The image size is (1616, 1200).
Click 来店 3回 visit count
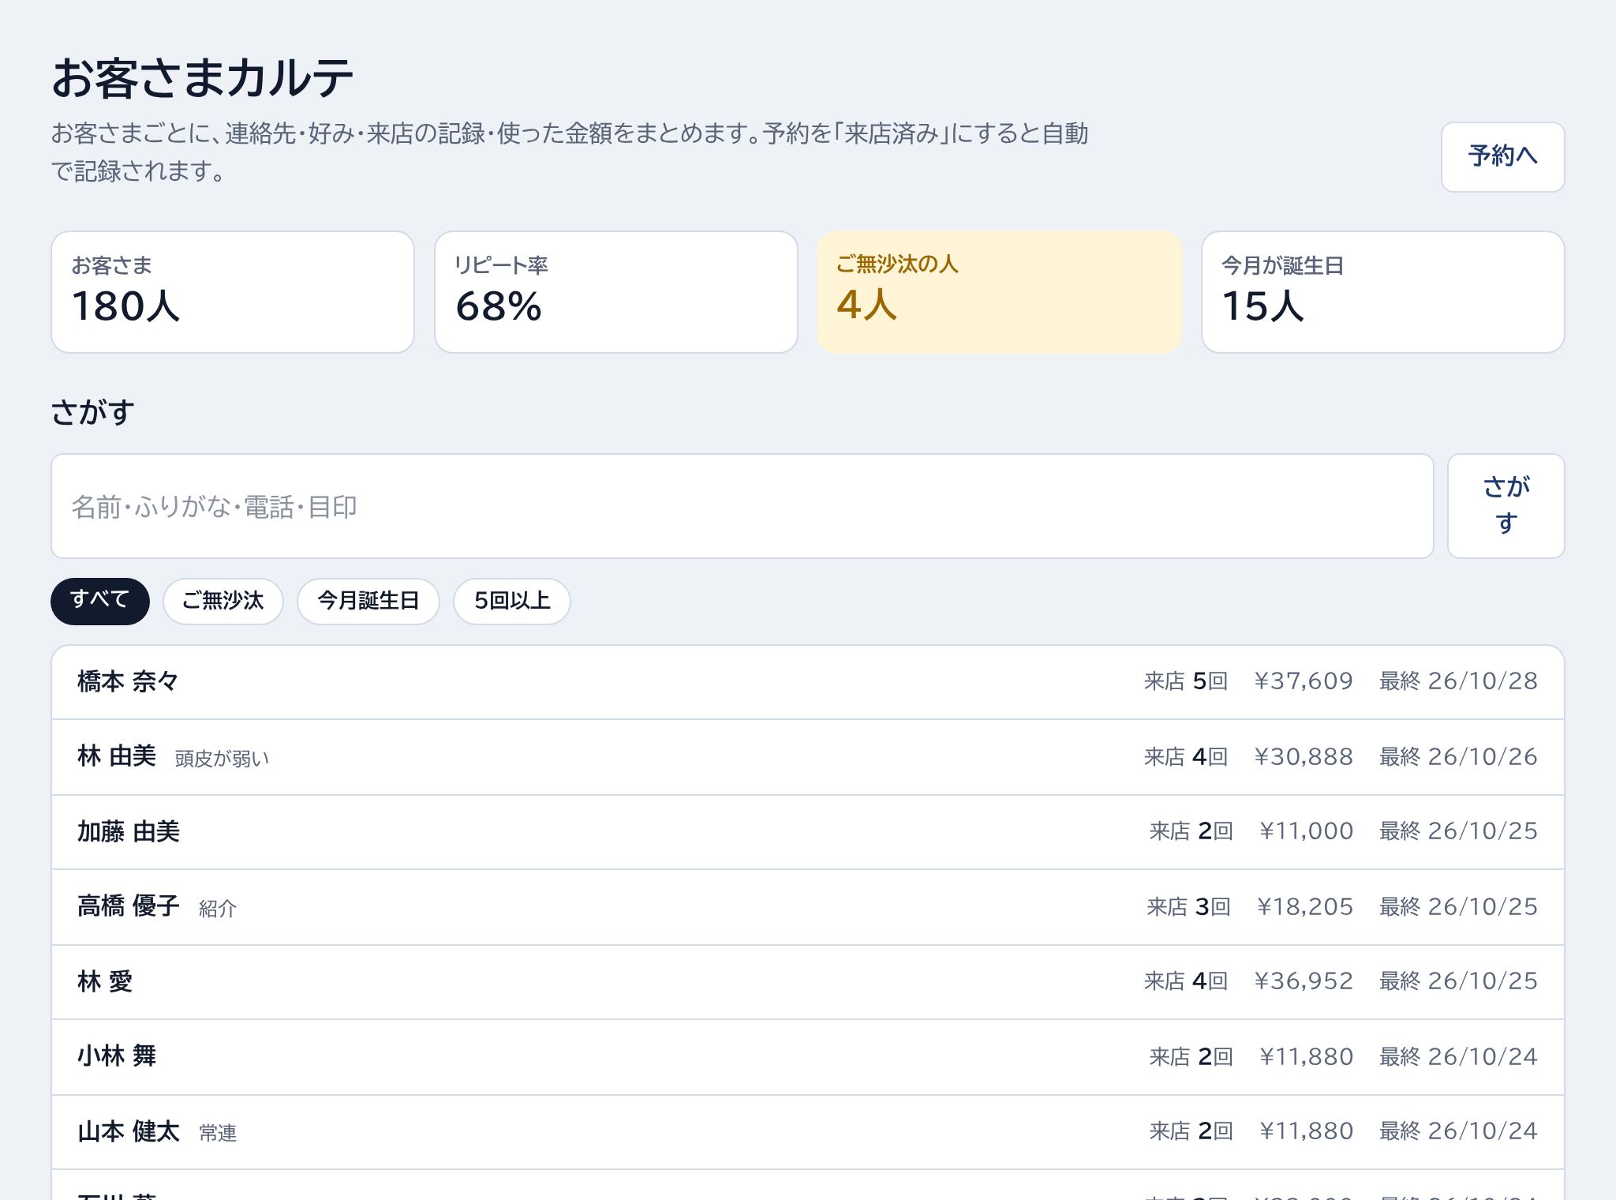click(x=1188, y=907)
